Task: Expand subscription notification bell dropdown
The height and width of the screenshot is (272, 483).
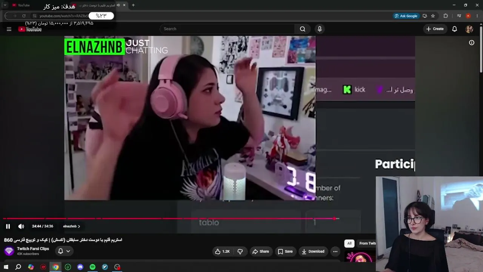Action: [64, 251]
